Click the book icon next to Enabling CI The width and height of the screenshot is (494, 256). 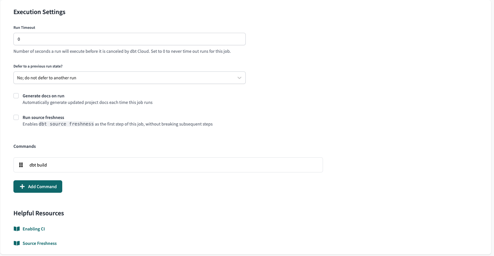tap(16, 228)
